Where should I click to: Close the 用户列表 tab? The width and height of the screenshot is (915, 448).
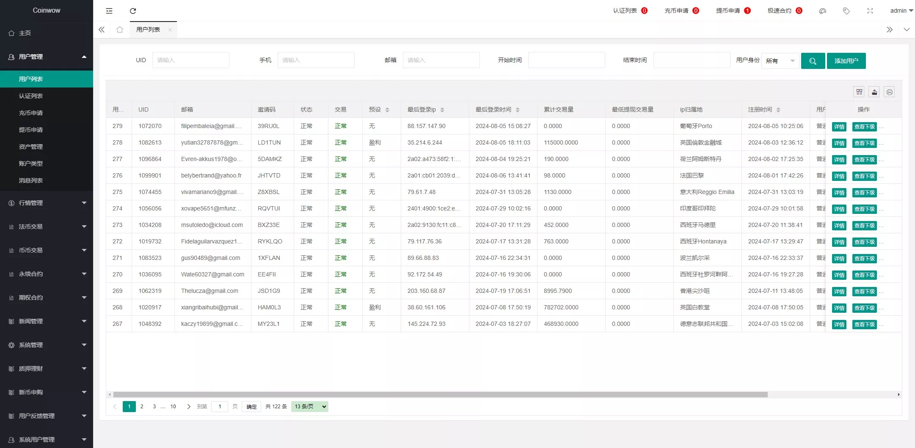coord(170,30)
